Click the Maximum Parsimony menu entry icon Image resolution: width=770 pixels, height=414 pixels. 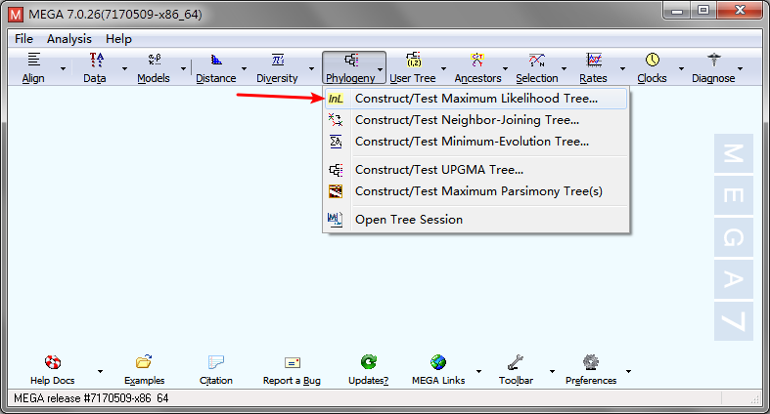tap(336, 191)
